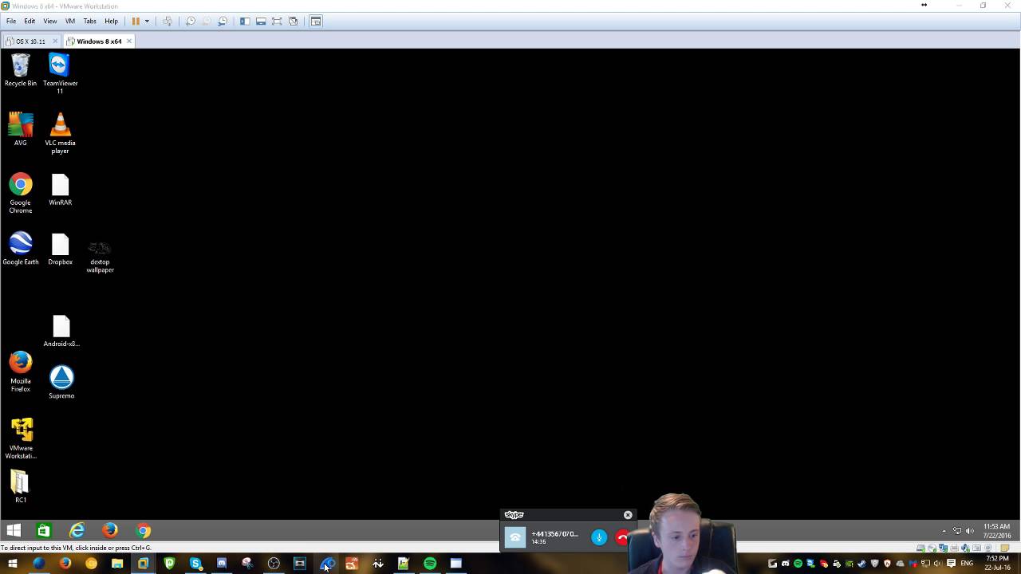This screenshot has width=1021, height=574.
Task: Launch Chrome from the guest taskbar
Action: click(144, 531)
